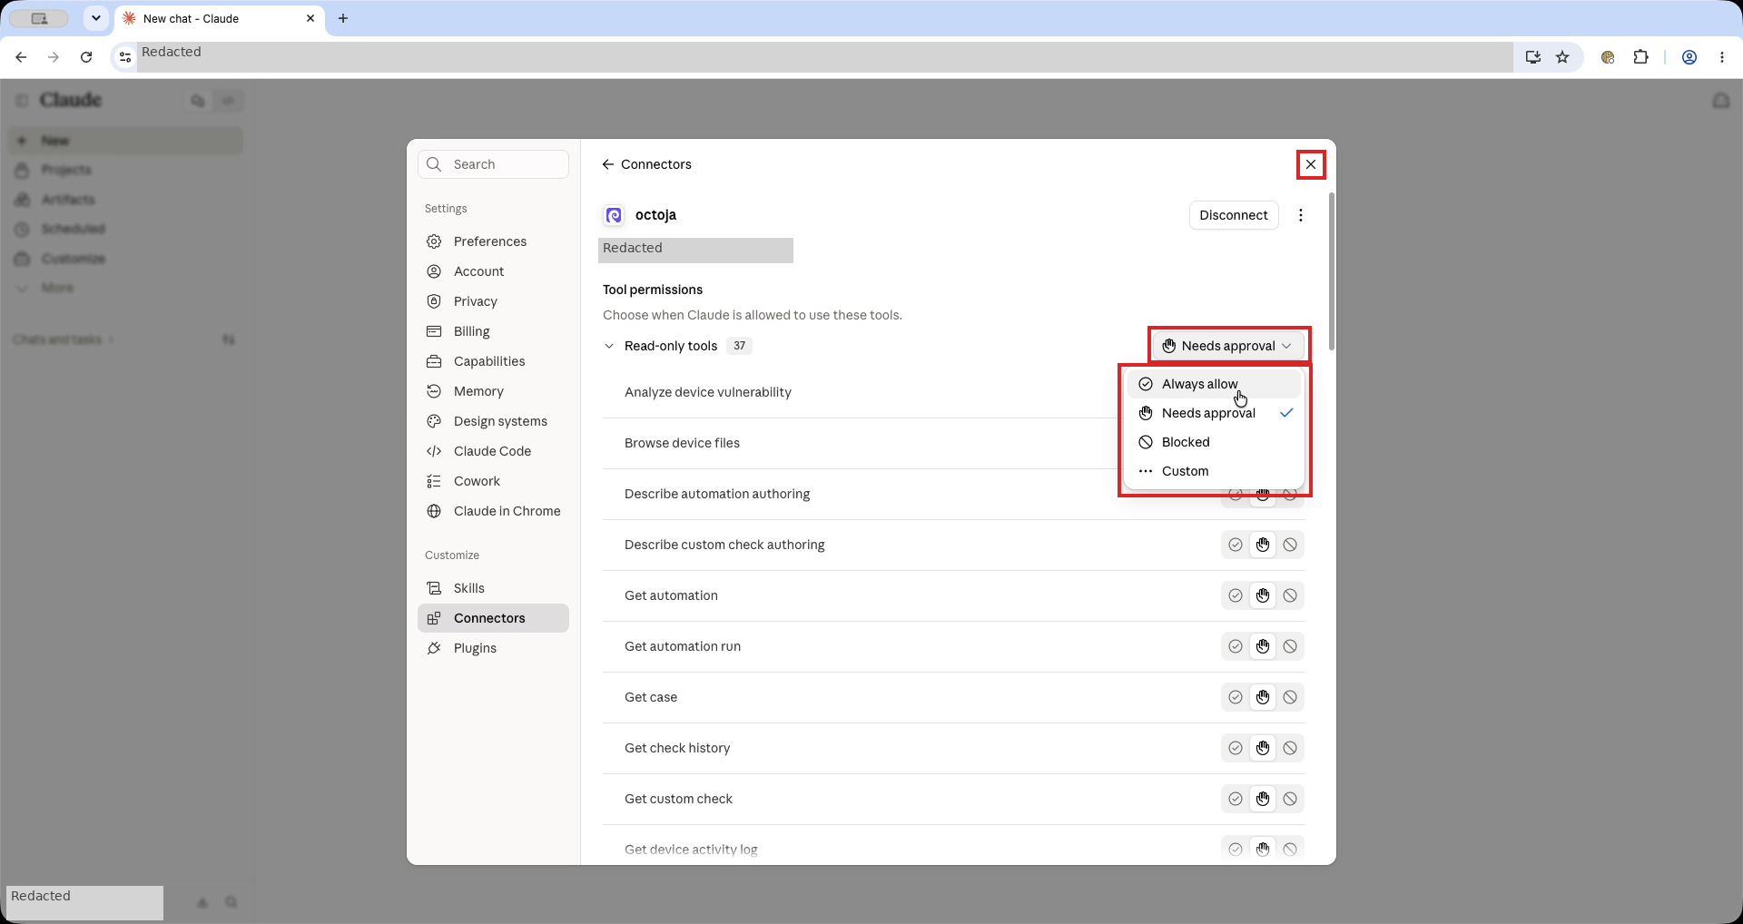Viewport: 1743px width, 924px height.
Task: Open Design systems settings
Action: pos(493,421)
